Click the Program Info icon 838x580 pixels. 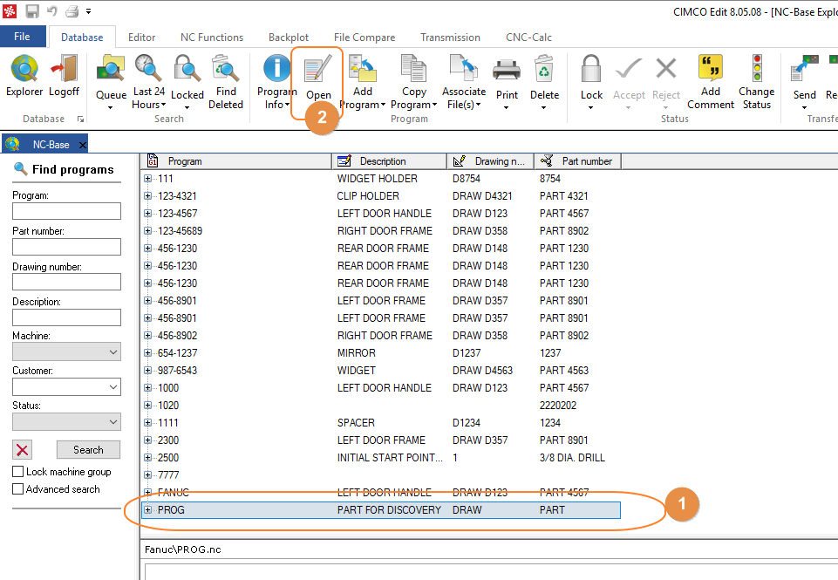point(276,68)
